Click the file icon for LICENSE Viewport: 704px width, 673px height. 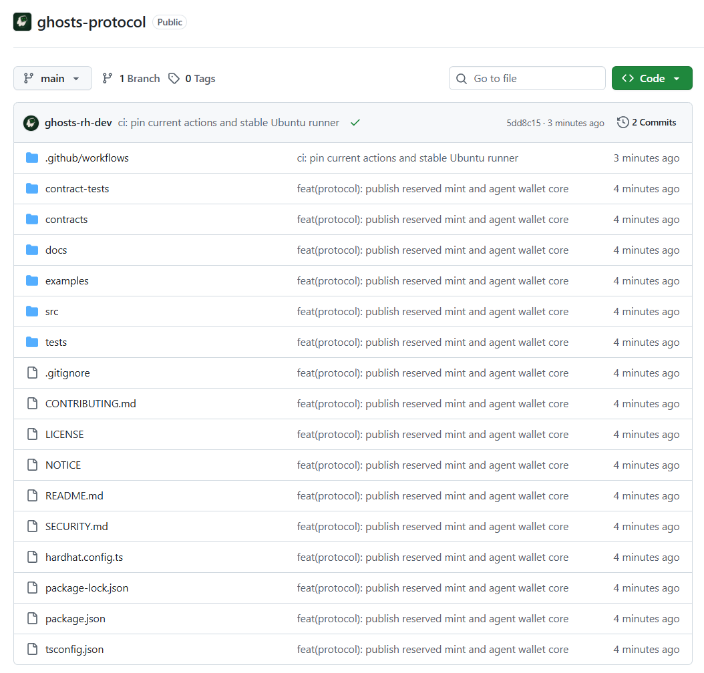32,434
